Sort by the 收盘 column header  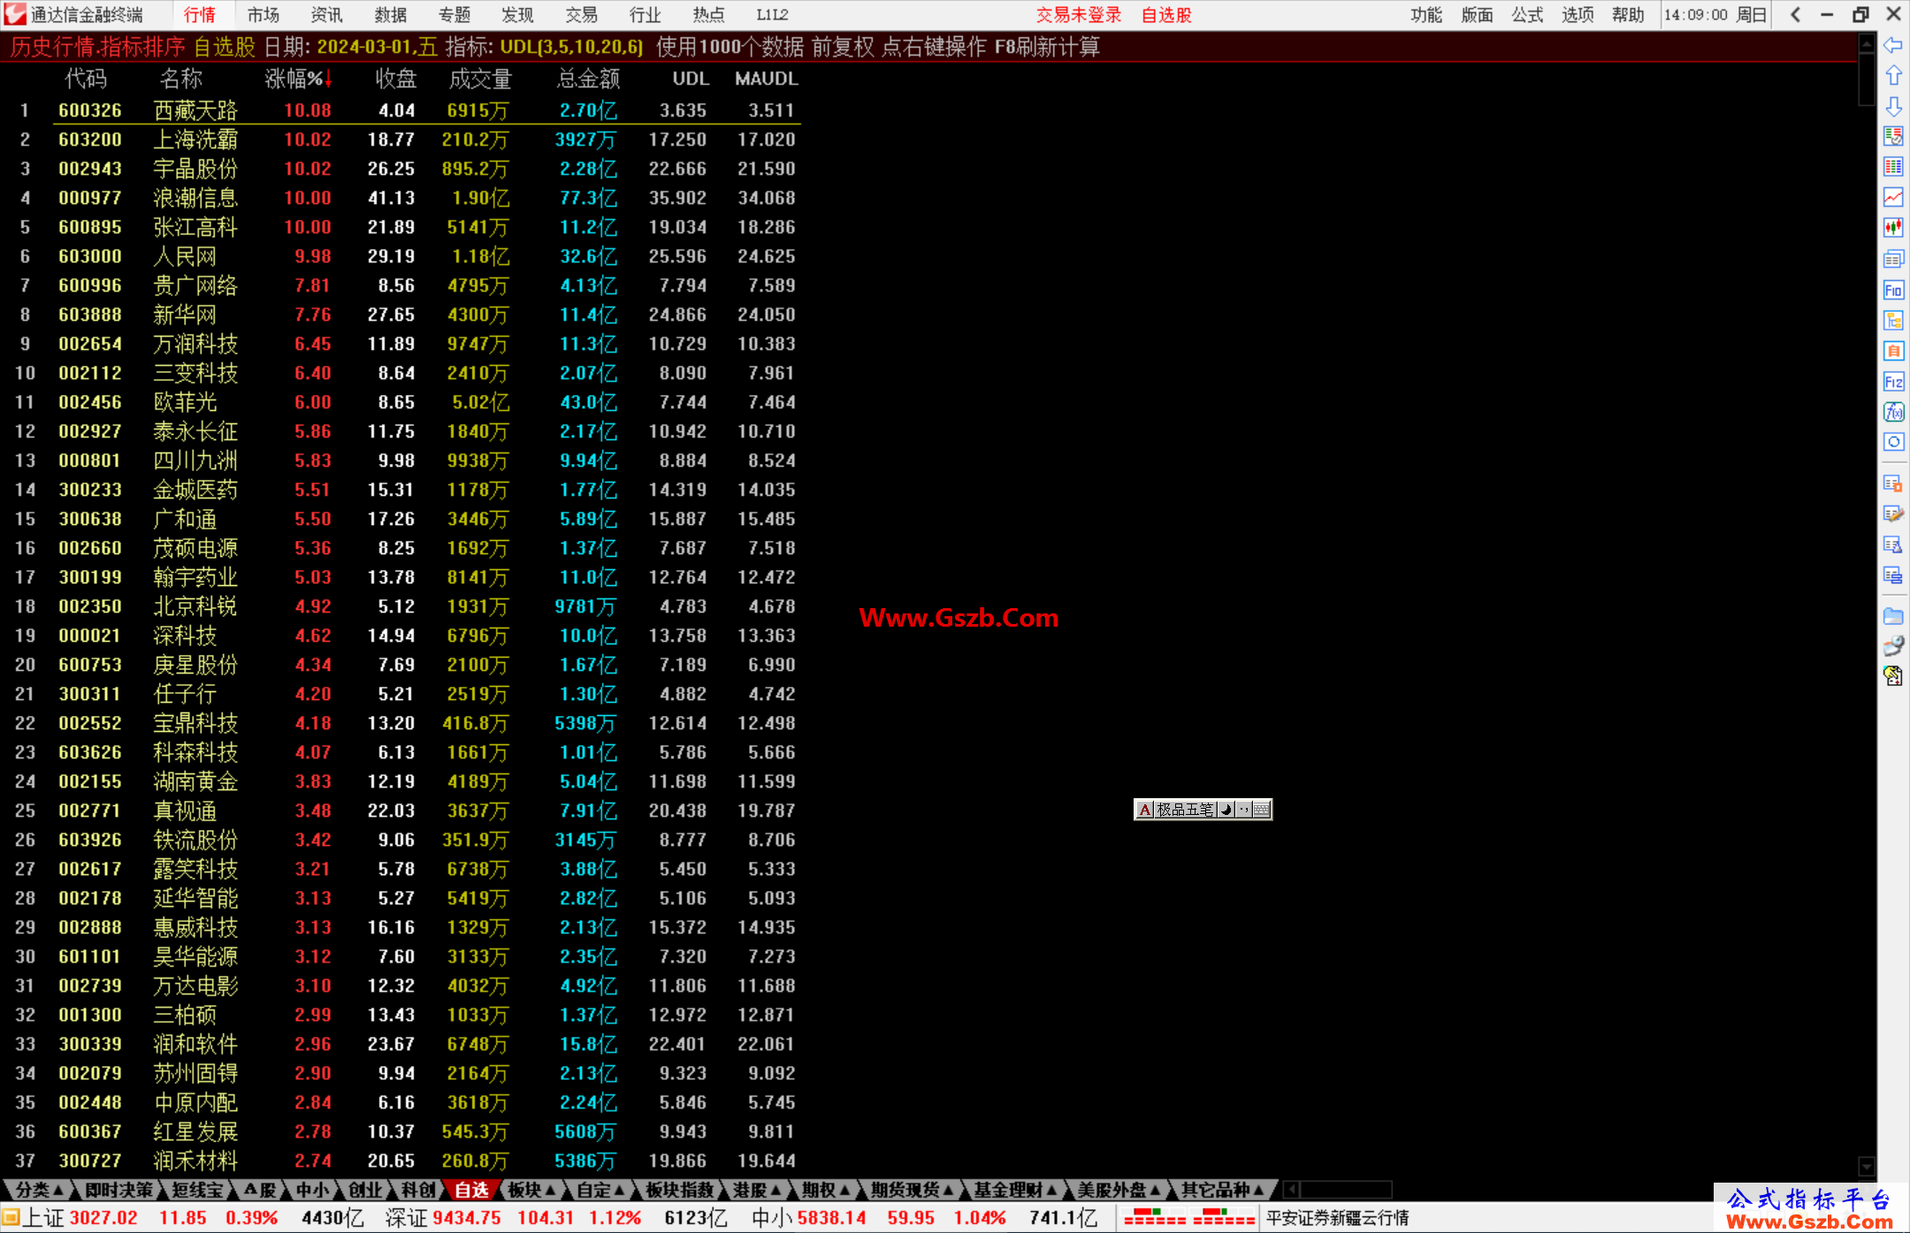click(395, 79)
